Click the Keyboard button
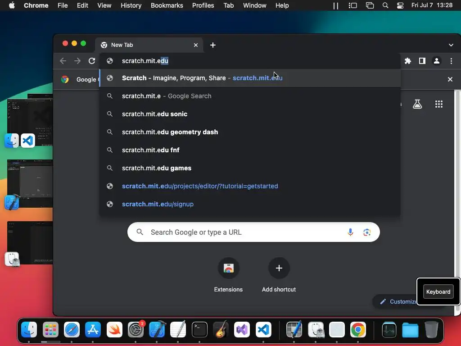 pos(438,291)
